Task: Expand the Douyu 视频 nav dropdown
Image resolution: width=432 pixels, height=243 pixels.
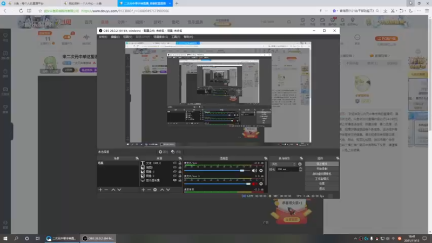Action: coord(140,22)
